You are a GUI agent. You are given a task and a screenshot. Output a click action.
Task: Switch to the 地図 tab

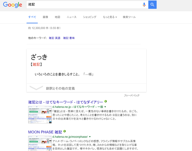pos(57,17)
